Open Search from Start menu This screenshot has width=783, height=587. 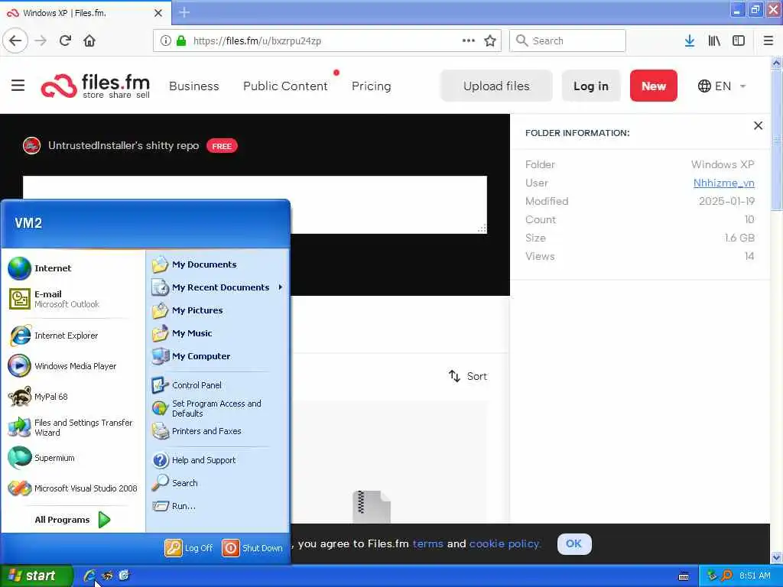coord(175,483)
